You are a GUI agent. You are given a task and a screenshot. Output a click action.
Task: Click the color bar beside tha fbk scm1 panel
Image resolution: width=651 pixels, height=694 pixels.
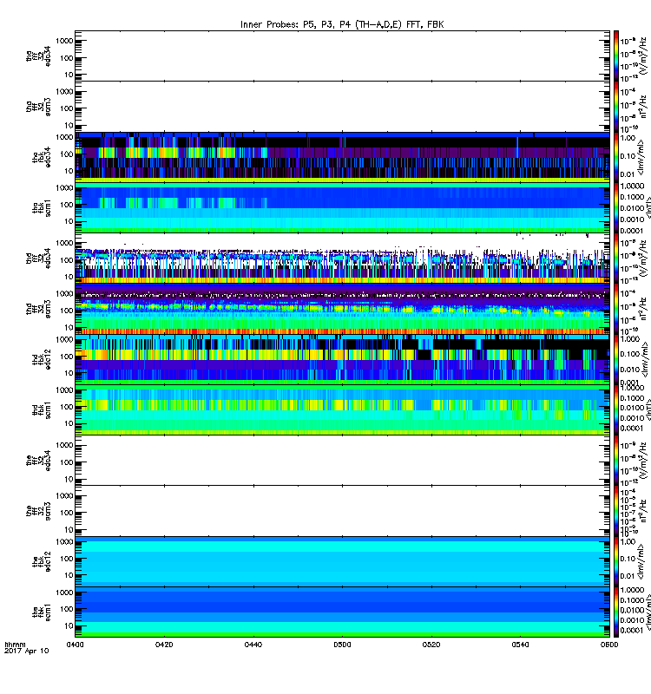click(x=616, y=207)
